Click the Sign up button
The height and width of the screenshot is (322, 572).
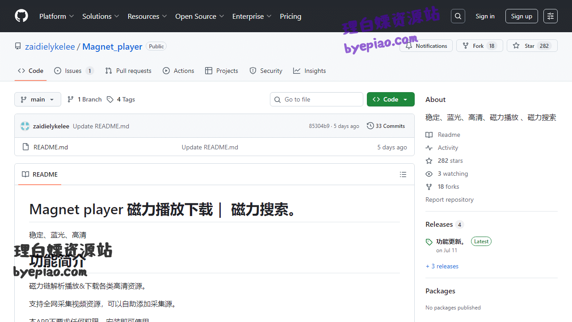click(x=522, y=16)
